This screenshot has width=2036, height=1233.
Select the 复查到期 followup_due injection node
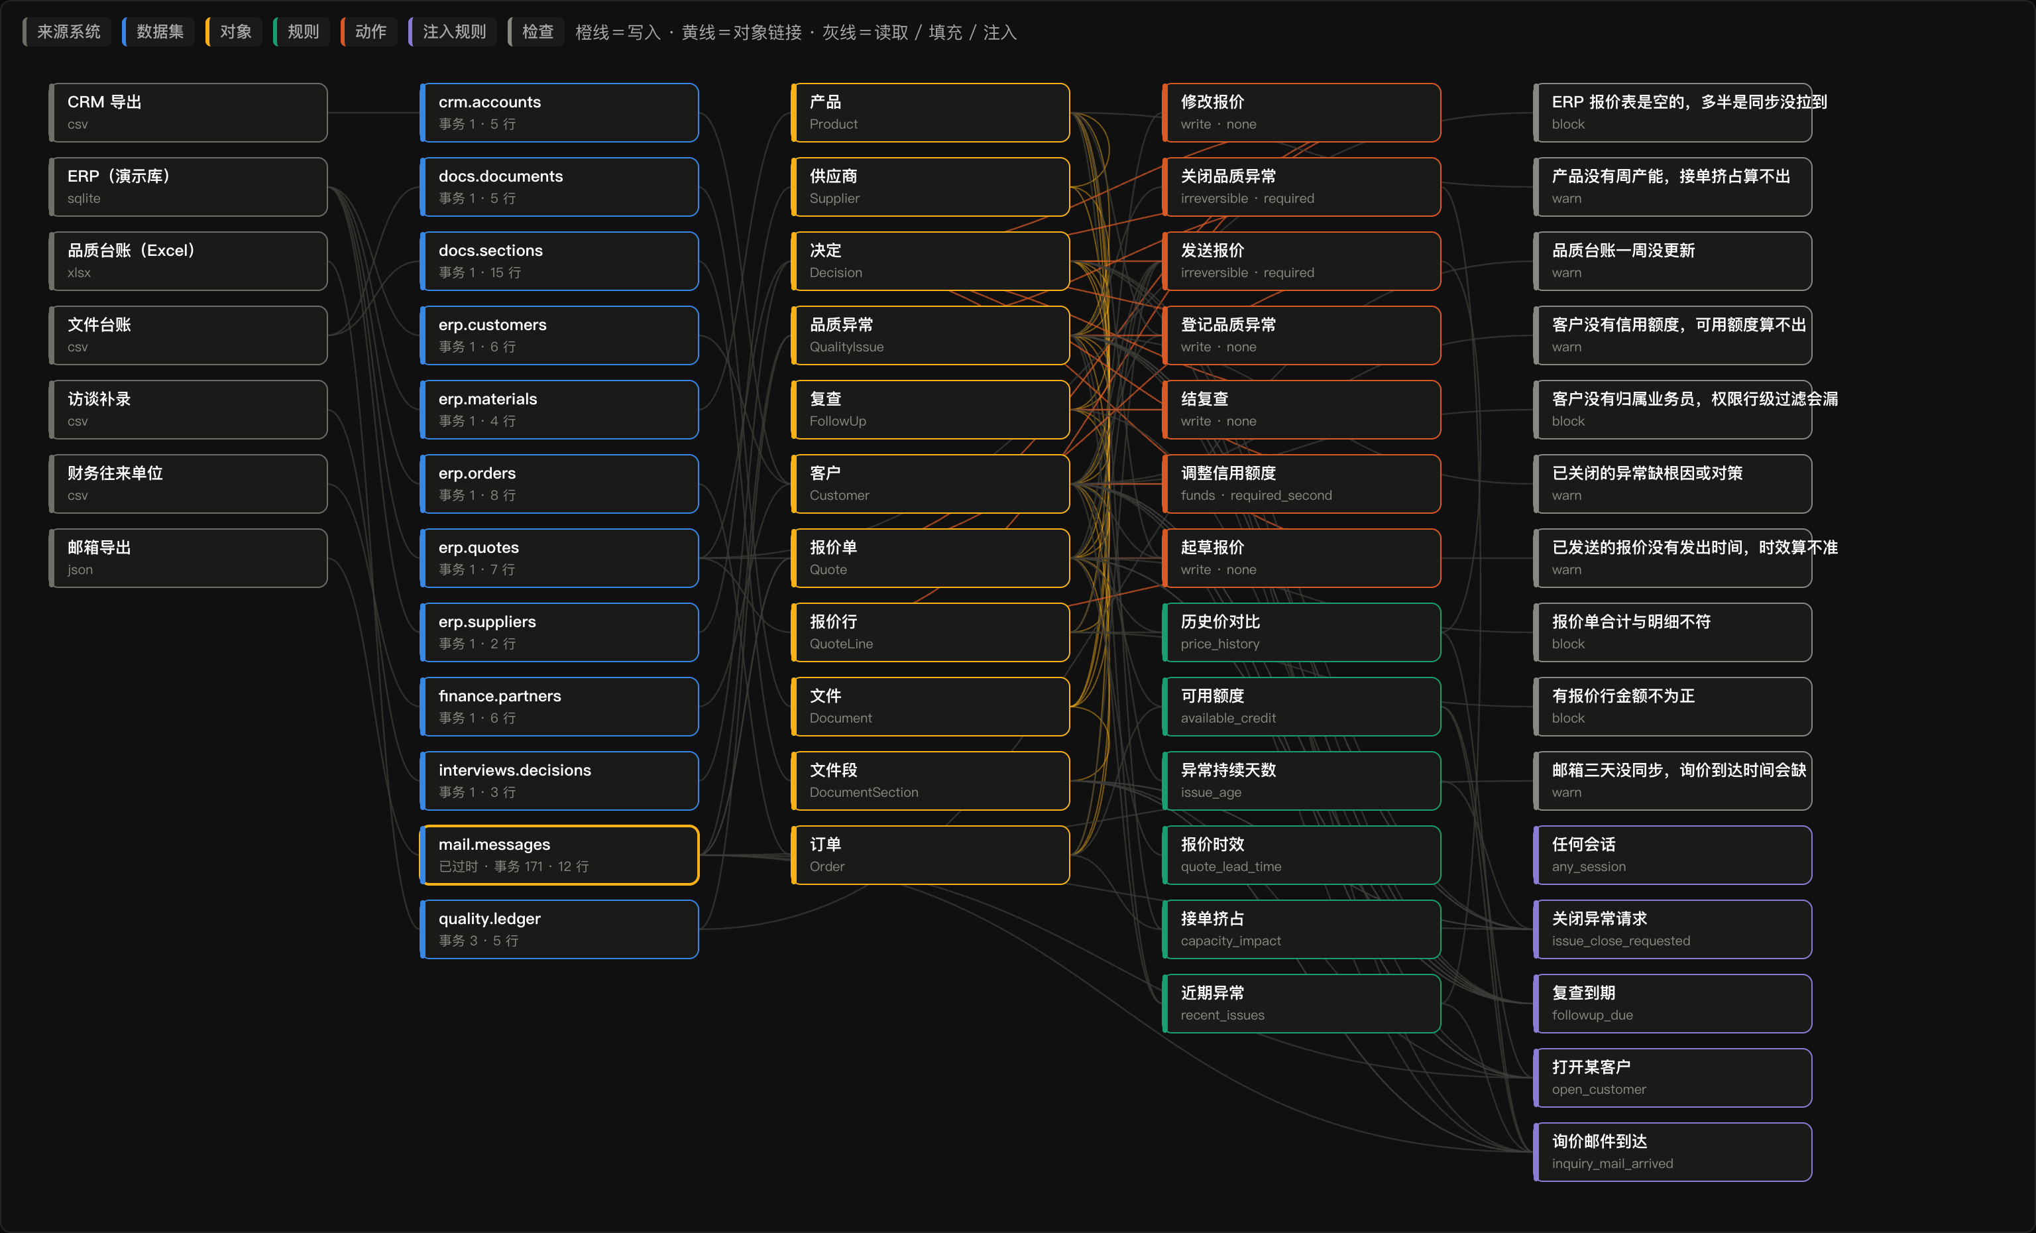click(x=1672, y=1003)
